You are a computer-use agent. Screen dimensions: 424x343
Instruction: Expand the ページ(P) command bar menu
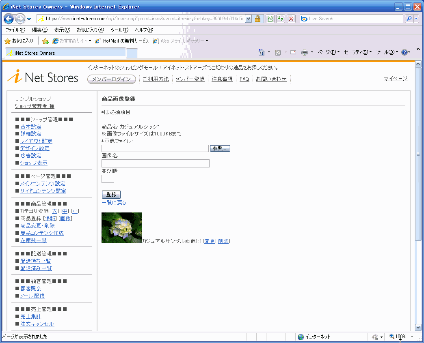click(x=328, y=52)
